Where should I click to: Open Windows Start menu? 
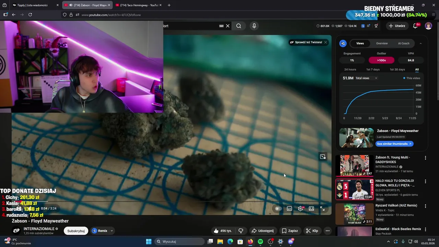pos(149,242)
